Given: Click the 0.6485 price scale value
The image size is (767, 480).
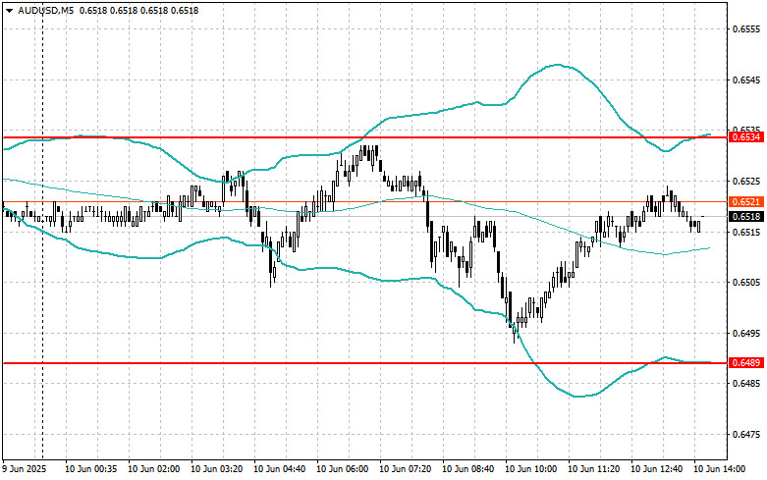Looking at the screenshot, I should (x=746, y=384).
